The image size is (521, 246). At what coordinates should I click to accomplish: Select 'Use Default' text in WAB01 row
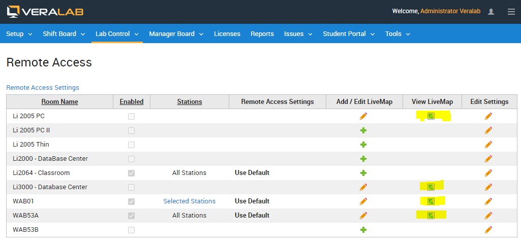(252, 201)
